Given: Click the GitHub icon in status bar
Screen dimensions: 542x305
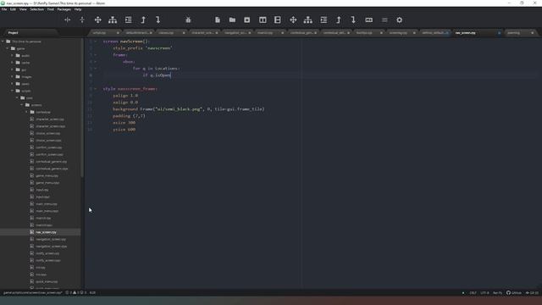Looking at the screenshot, I should pos(508,292).
